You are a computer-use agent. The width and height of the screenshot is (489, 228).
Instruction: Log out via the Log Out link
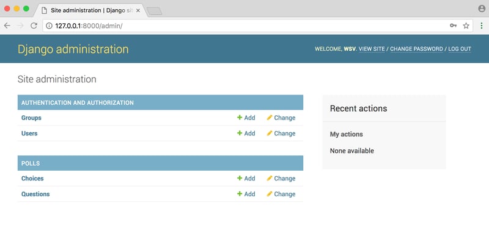tap(460, 49)
